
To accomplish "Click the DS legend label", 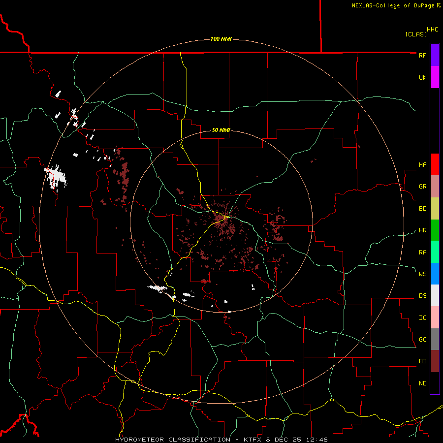I will pos(422,295).
